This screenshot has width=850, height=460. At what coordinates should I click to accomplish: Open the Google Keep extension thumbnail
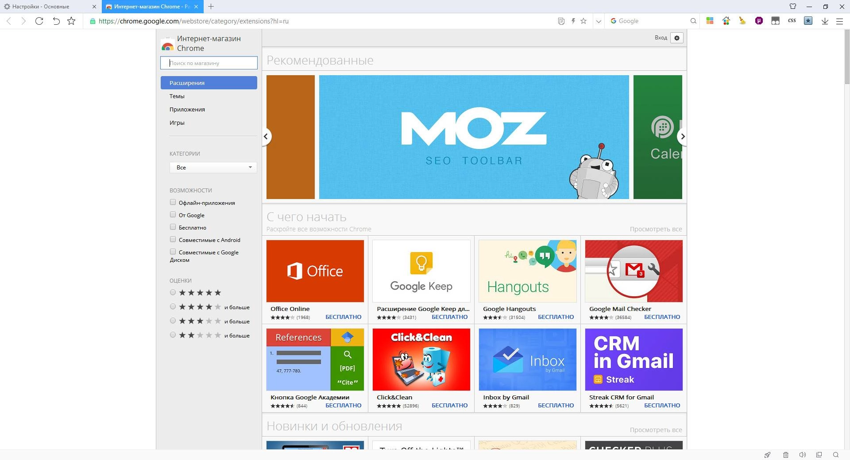[421, 271]
